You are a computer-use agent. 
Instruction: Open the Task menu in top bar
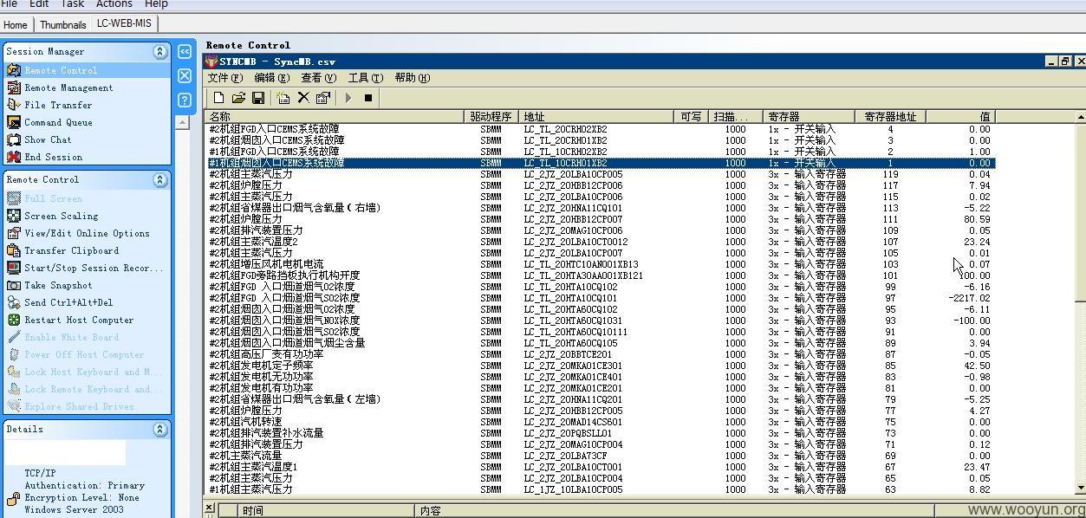click(x=73, y=4)
